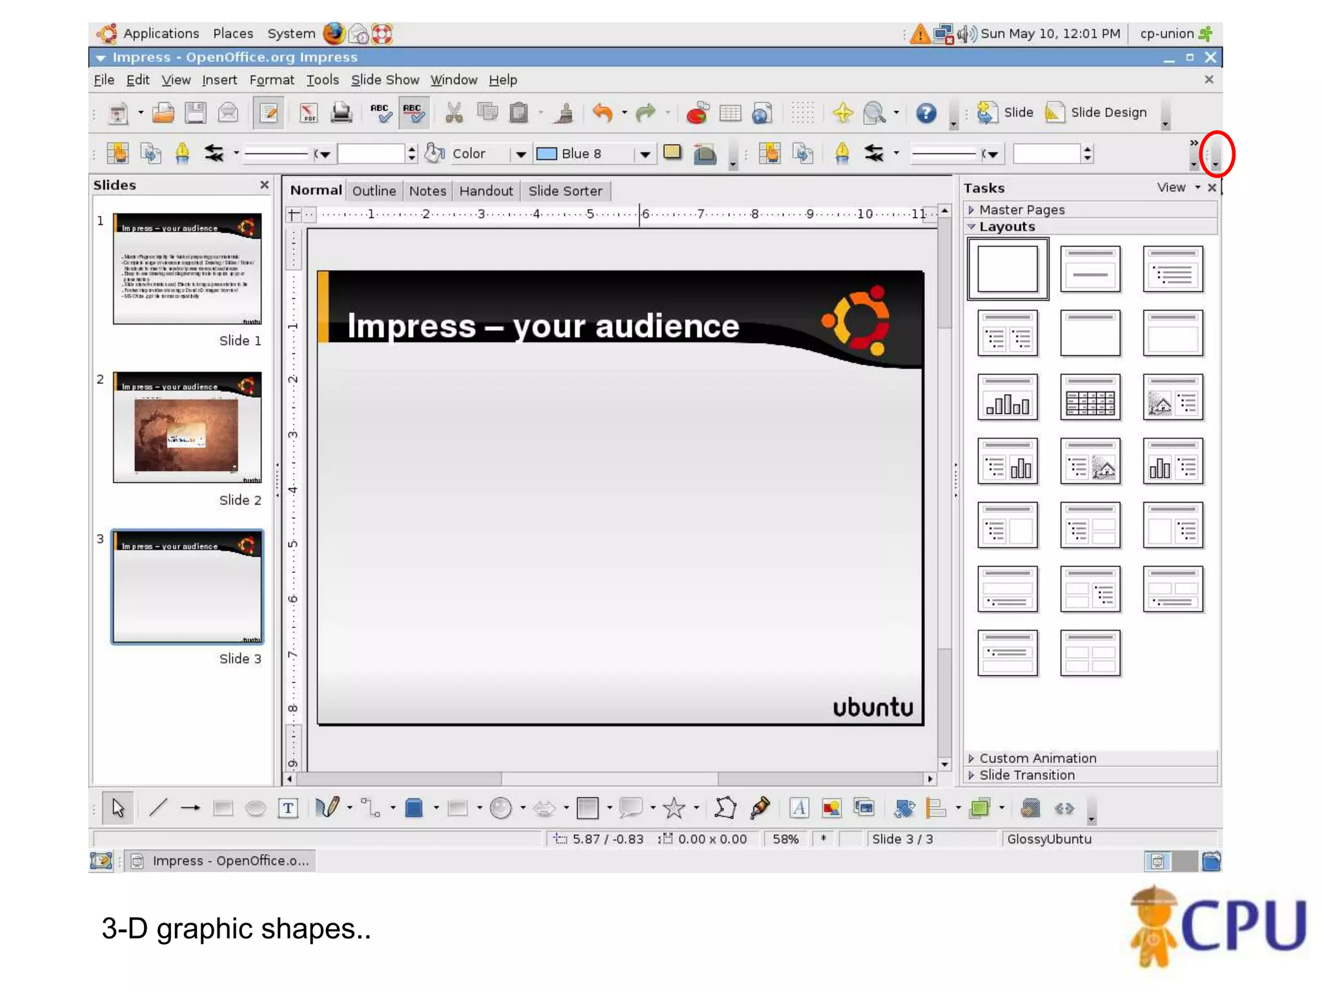Toggle the Edit File mode button

point(269,114)
